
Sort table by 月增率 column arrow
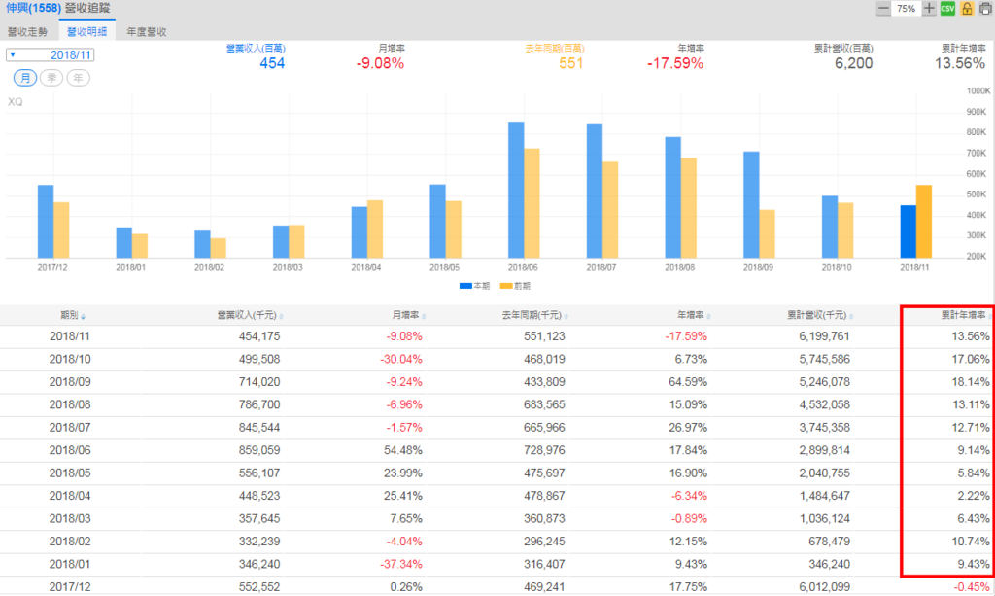coord(424,316)
